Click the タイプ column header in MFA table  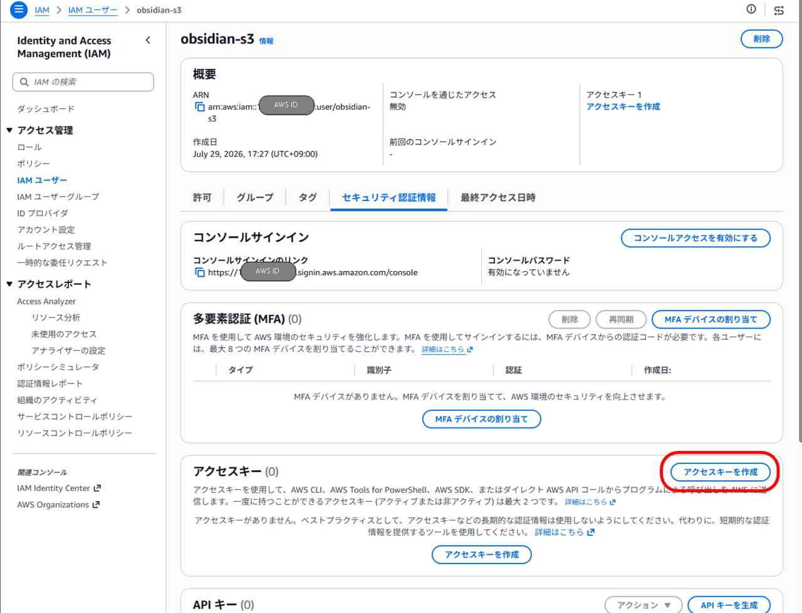(x=241, y=370)
